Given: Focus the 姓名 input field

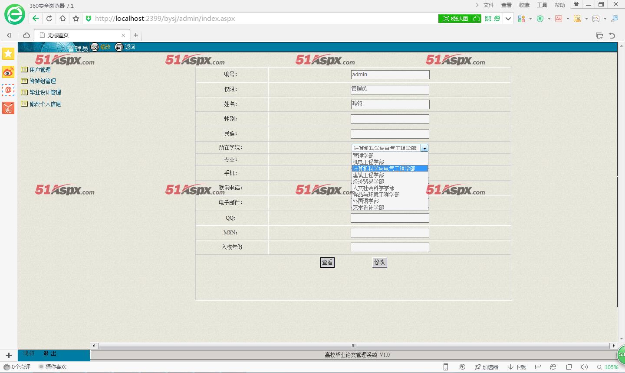Looking at the screenshot, I should (390, 104).
